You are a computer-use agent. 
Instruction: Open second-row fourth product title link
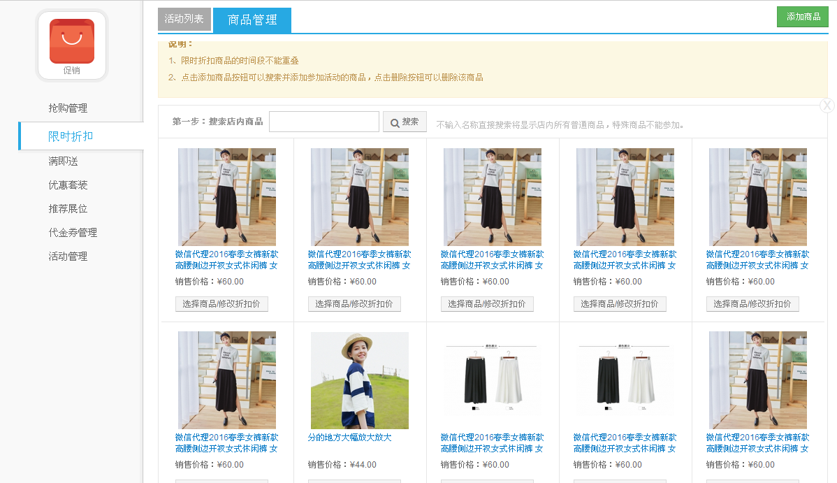click(x=625, y=443)
